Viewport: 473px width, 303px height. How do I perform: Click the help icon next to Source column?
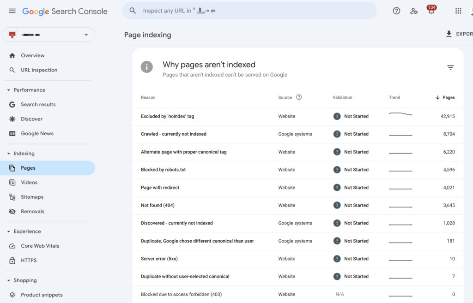coord(298,97)
